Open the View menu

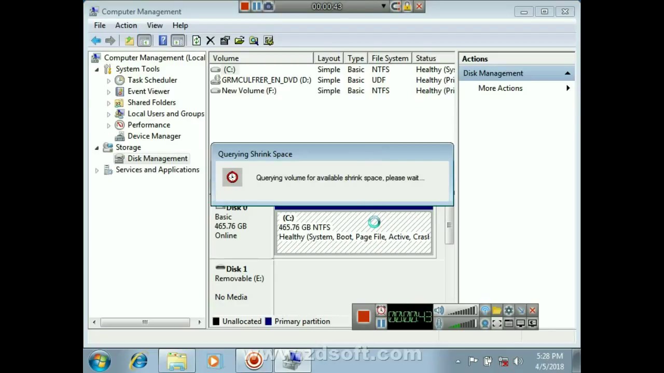click(x=155, y=25)
